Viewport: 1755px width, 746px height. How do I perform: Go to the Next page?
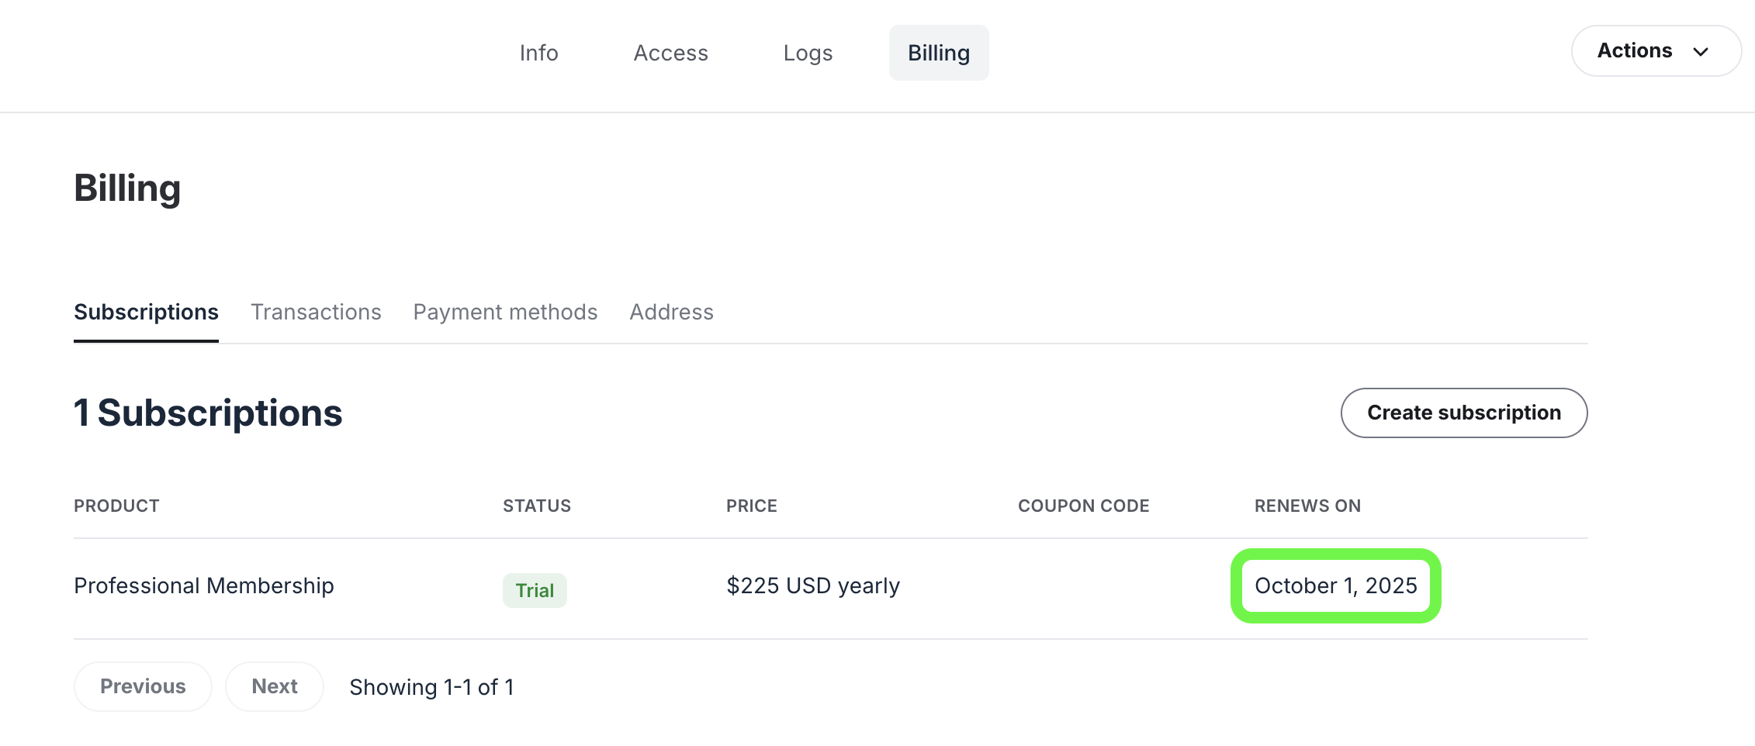click(274, 686)
